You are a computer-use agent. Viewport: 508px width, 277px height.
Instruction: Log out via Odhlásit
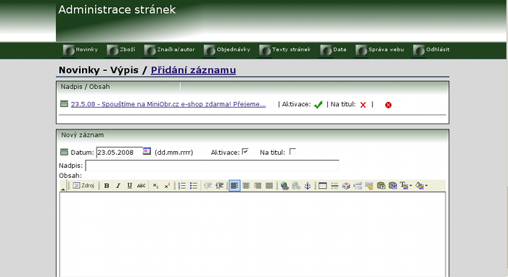tap(431, 50)
